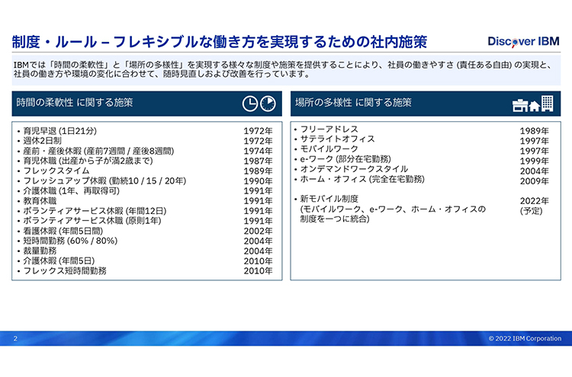Click 'ホーム・オフィス (完全在宅勤務)' item

[x=362, y=179]
